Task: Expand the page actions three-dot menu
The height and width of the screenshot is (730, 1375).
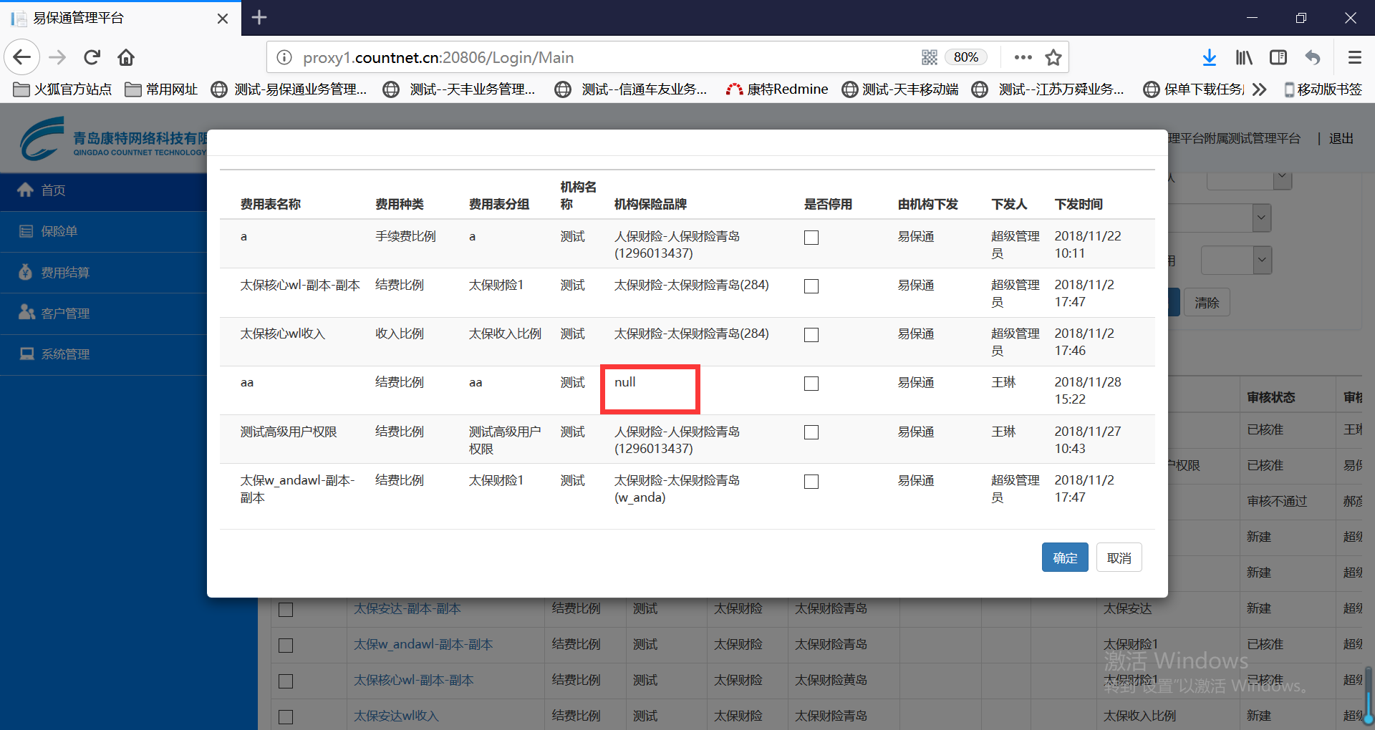Action: click(x=1023, y=57)
